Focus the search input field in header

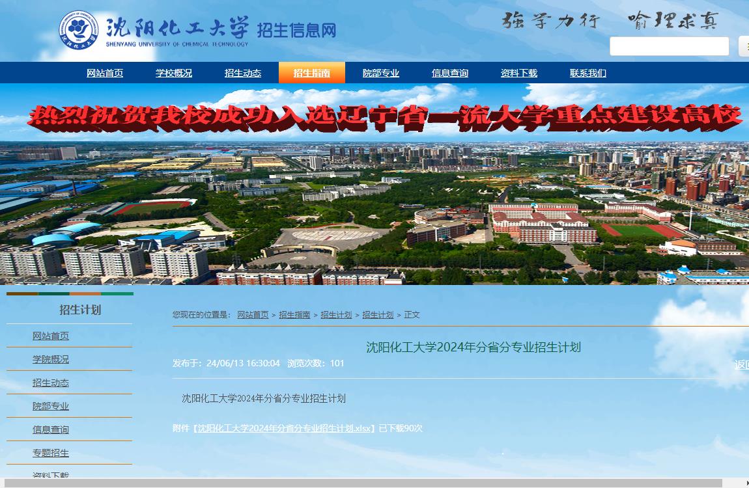(670, 46)
